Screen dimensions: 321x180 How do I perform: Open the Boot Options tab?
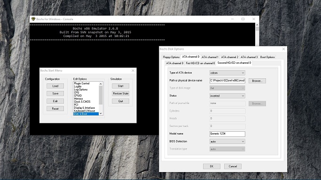[267, 57]
